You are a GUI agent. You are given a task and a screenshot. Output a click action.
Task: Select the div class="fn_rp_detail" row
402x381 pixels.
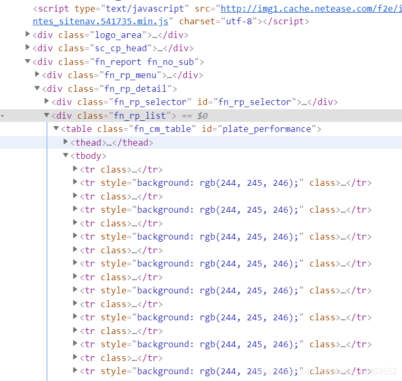(x=110, y=89)
